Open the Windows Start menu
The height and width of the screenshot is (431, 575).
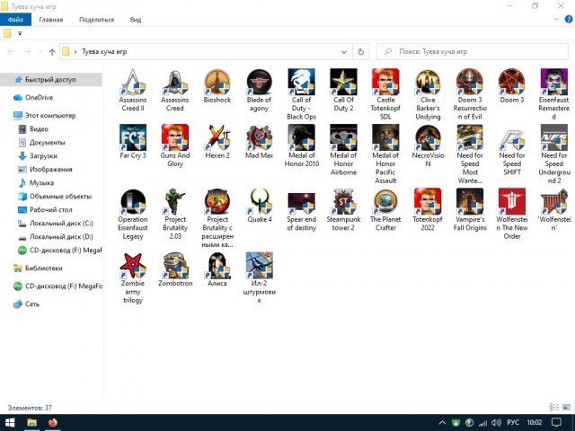coord(10,423)
